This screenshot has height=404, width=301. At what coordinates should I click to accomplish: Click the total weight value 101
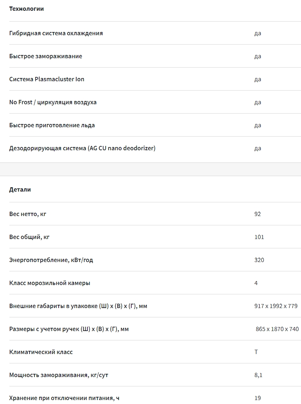click(259, 237)
